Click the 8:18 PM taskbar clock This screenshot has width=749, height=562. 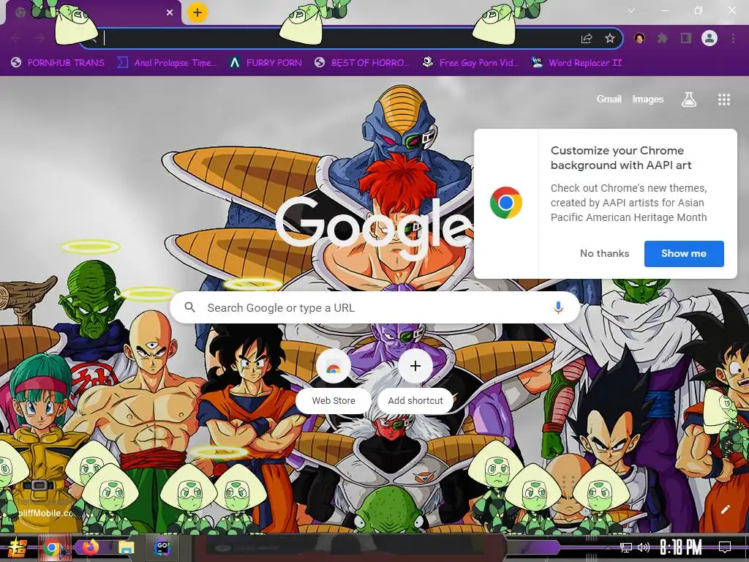[681, 547]
